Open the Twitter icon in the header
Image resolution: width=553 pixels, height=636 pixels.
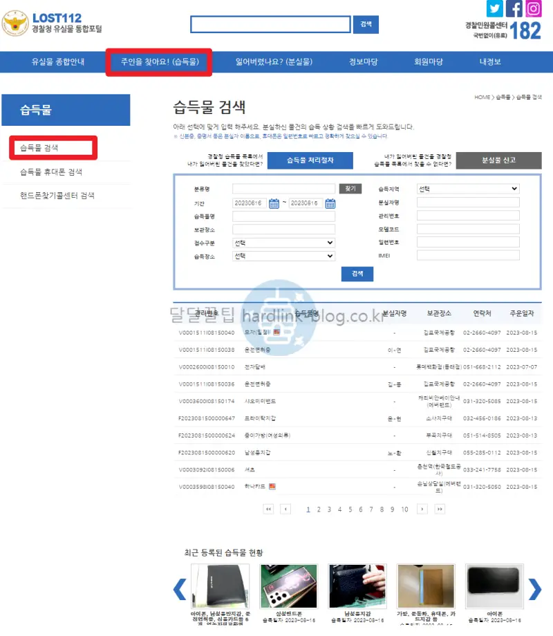(494, 9)
